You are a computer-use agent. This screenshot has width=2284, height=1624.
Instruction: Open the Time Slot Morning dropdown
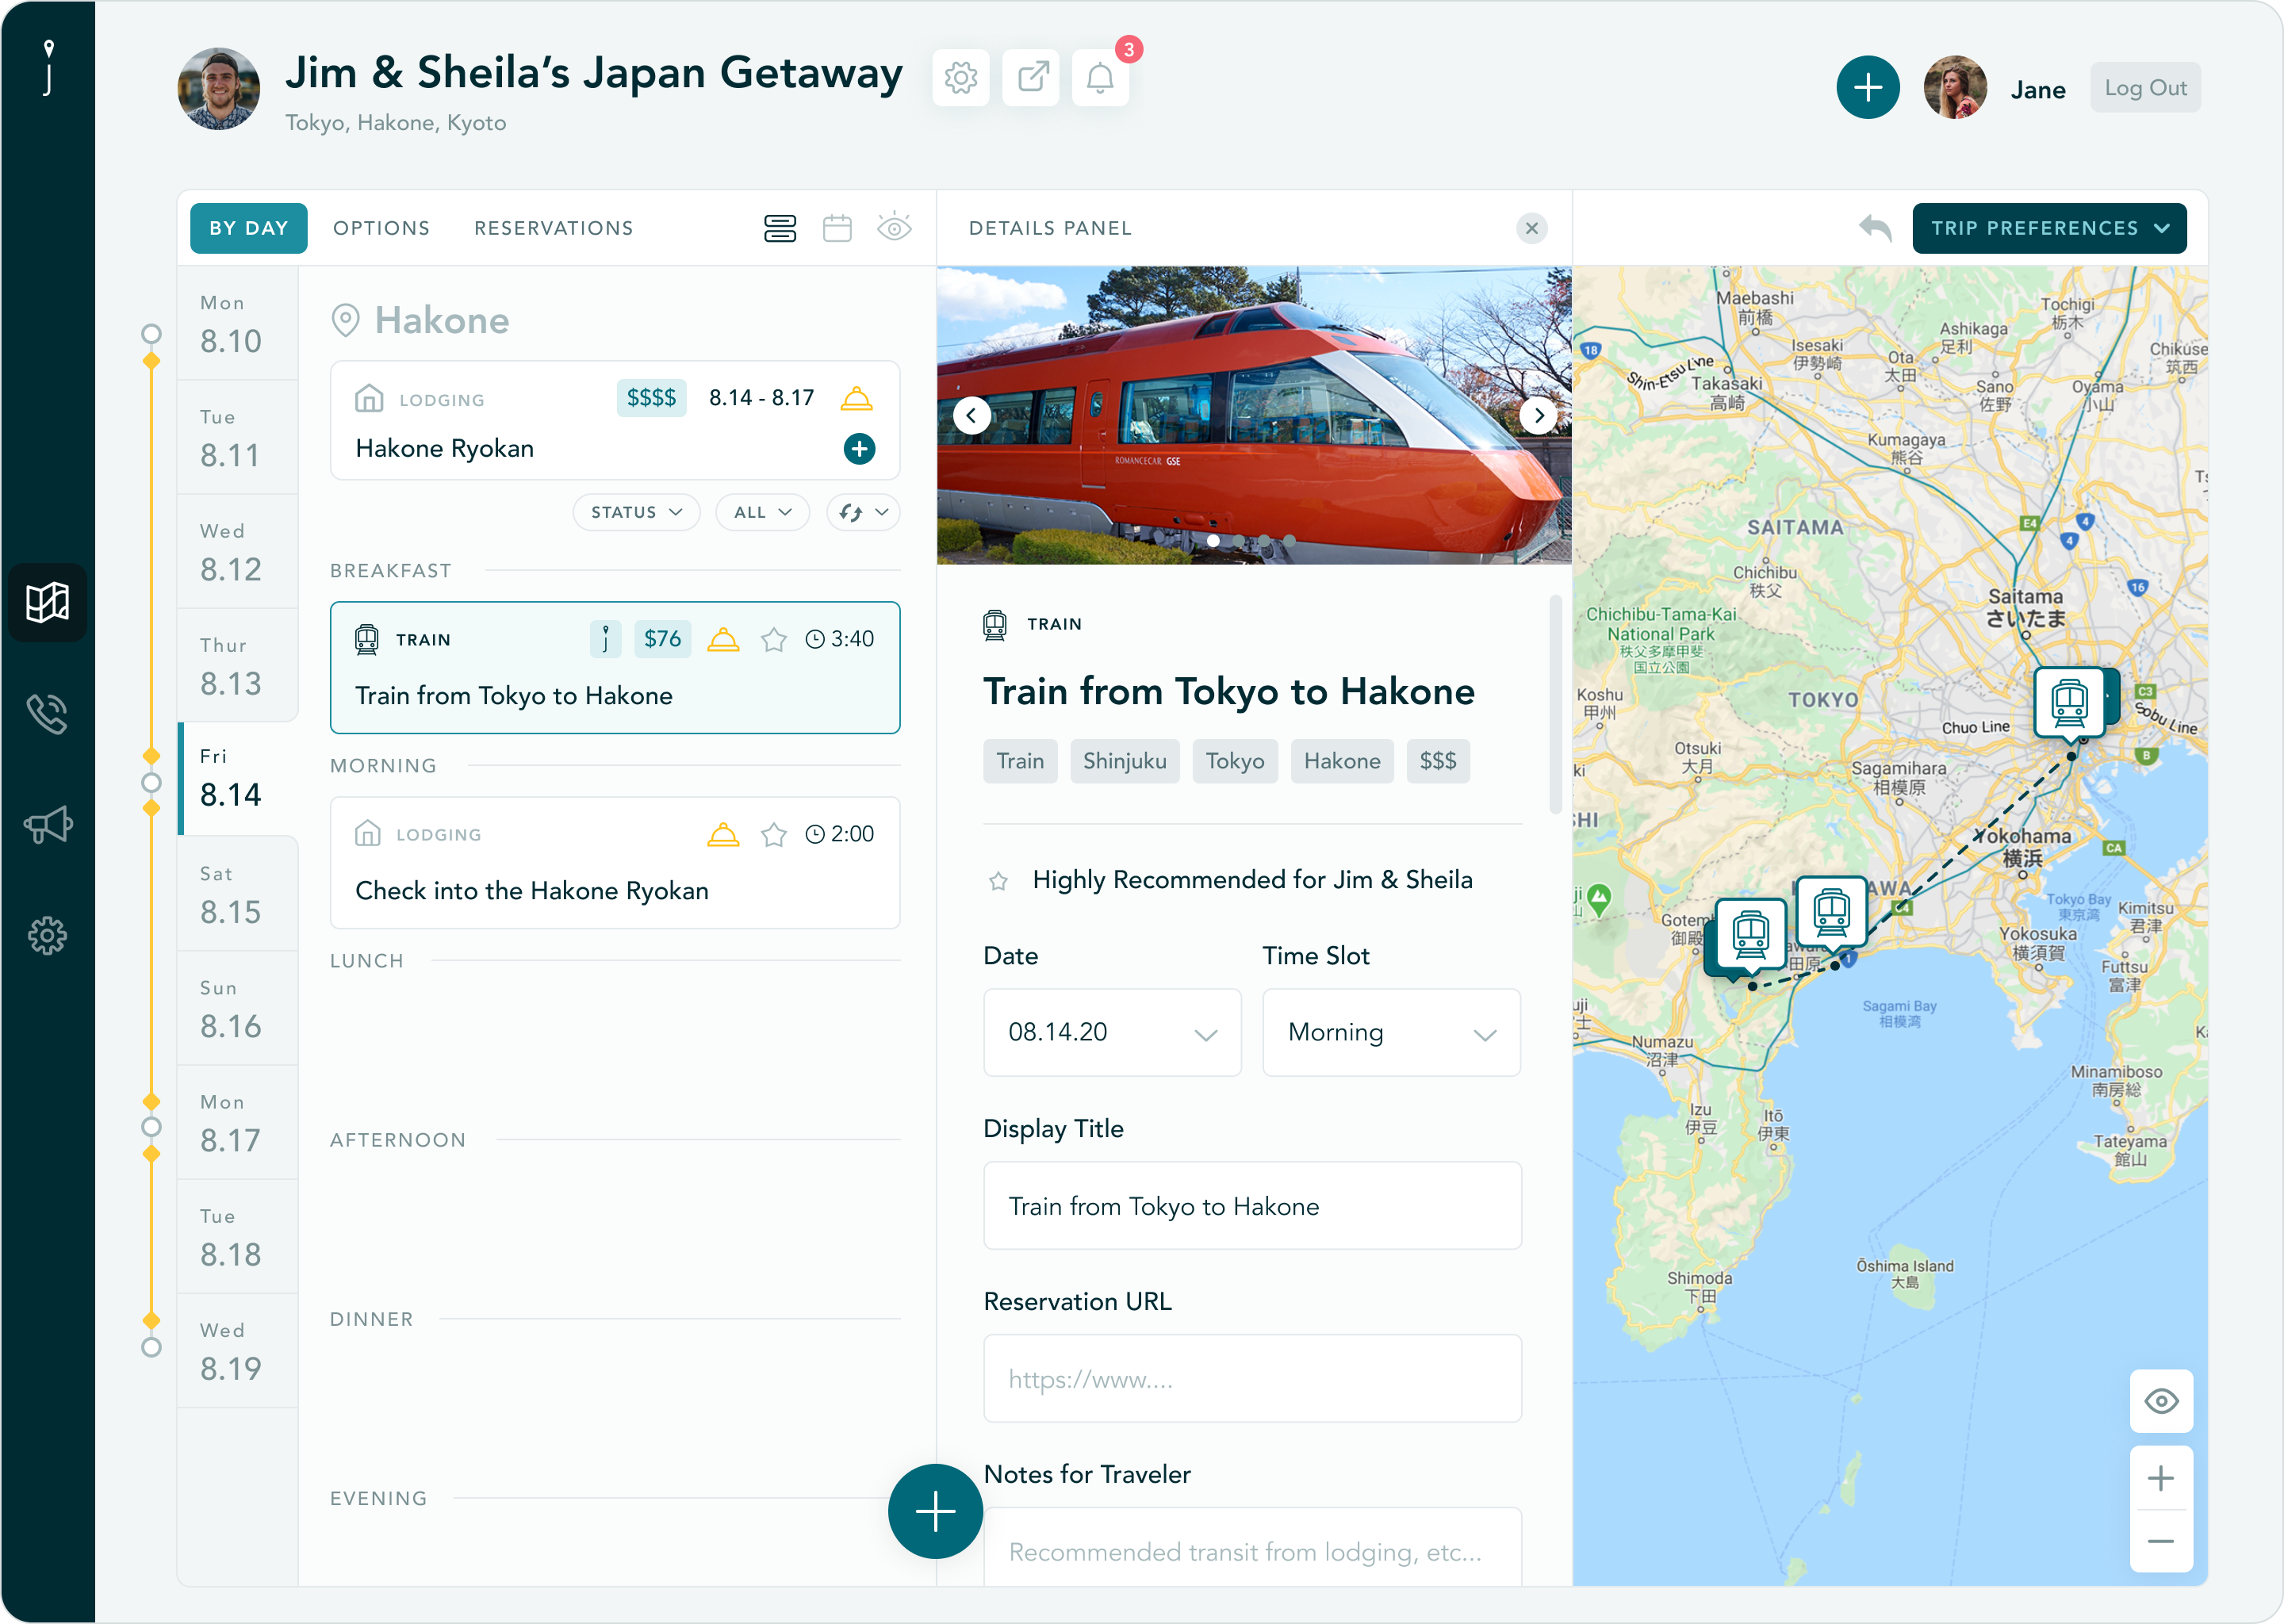1390,1032
